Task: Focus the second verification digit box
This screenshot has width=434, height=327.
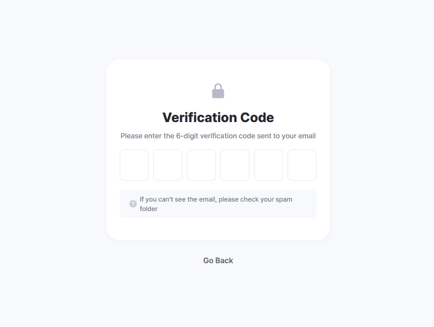Action: tap(168, 165)
